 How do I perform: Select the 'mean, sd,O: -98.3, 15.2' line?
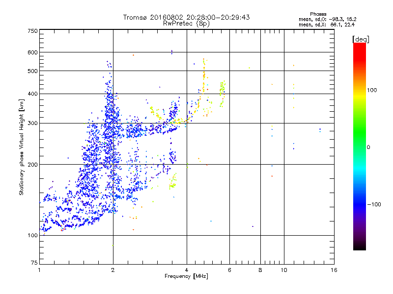click(x=327, y=19)
